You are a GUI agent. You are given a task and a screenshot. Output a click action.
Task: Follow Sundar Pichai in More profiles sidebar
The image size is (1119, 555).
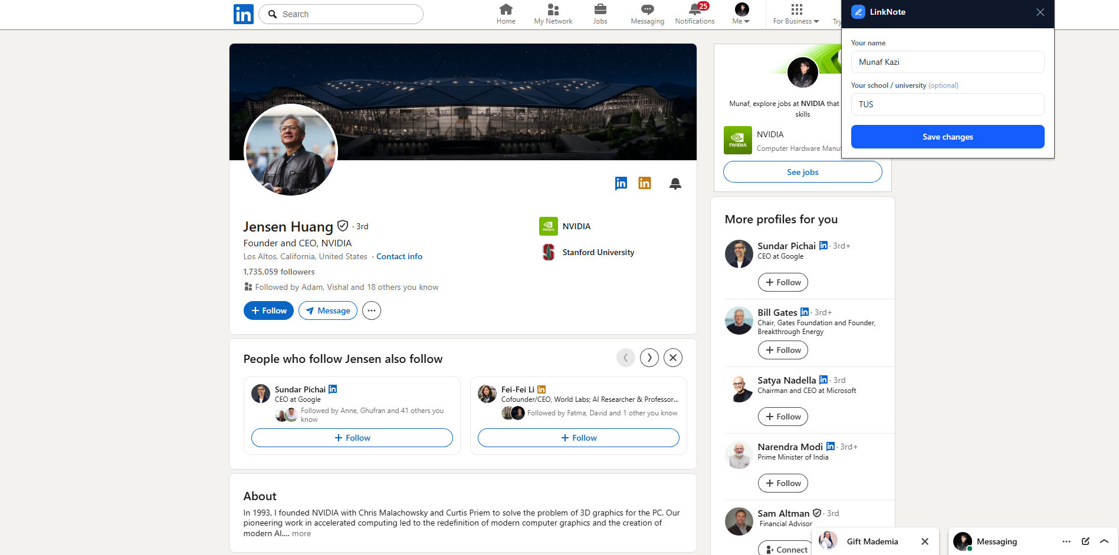[x=783, y=282]
